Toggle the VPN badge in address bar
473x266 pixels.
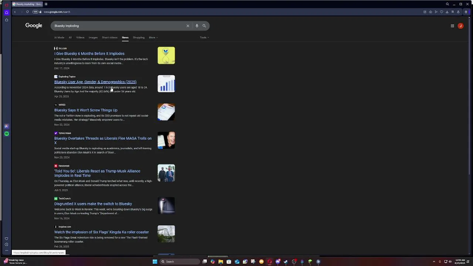[35, 12]
